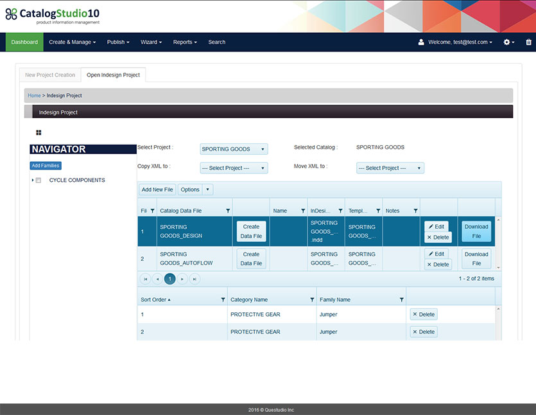Open the Welcome test@test.com user menu

tap(460, 42)
